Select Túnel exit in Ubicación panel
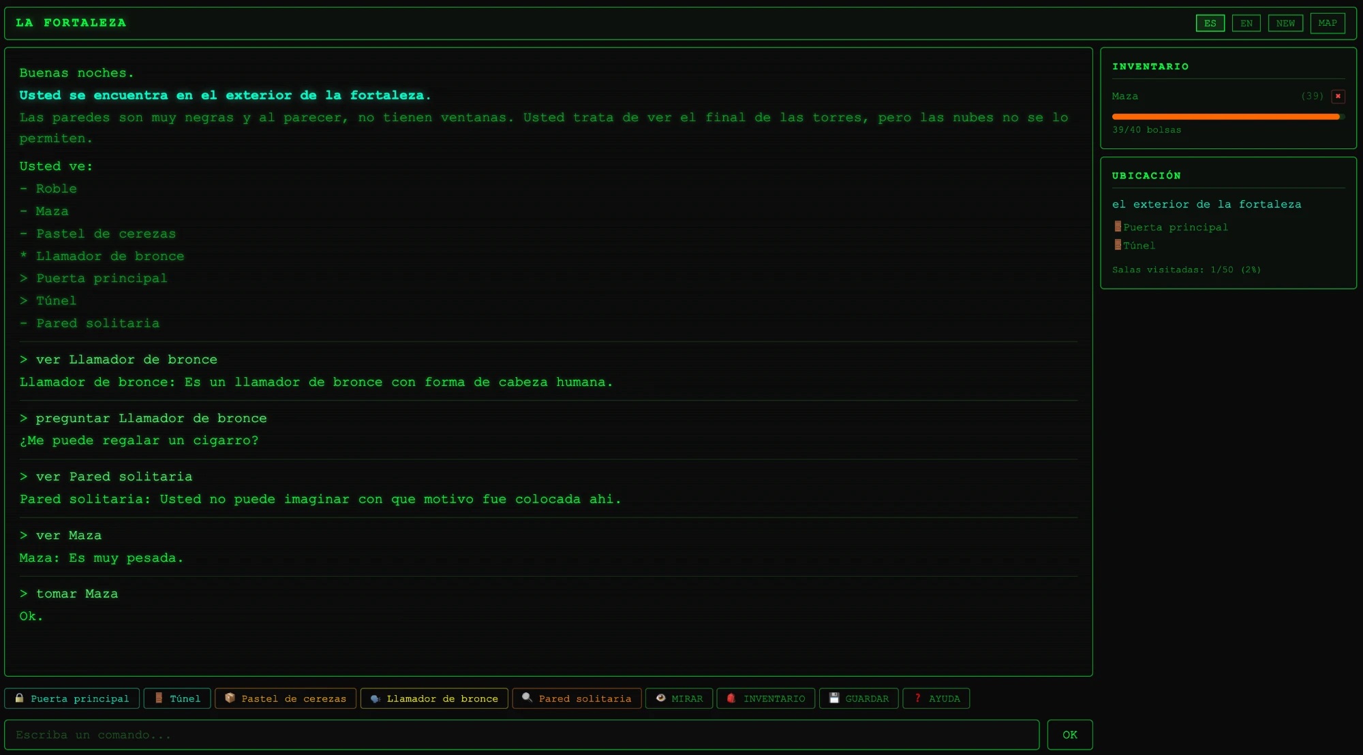 click(1139, 245)
